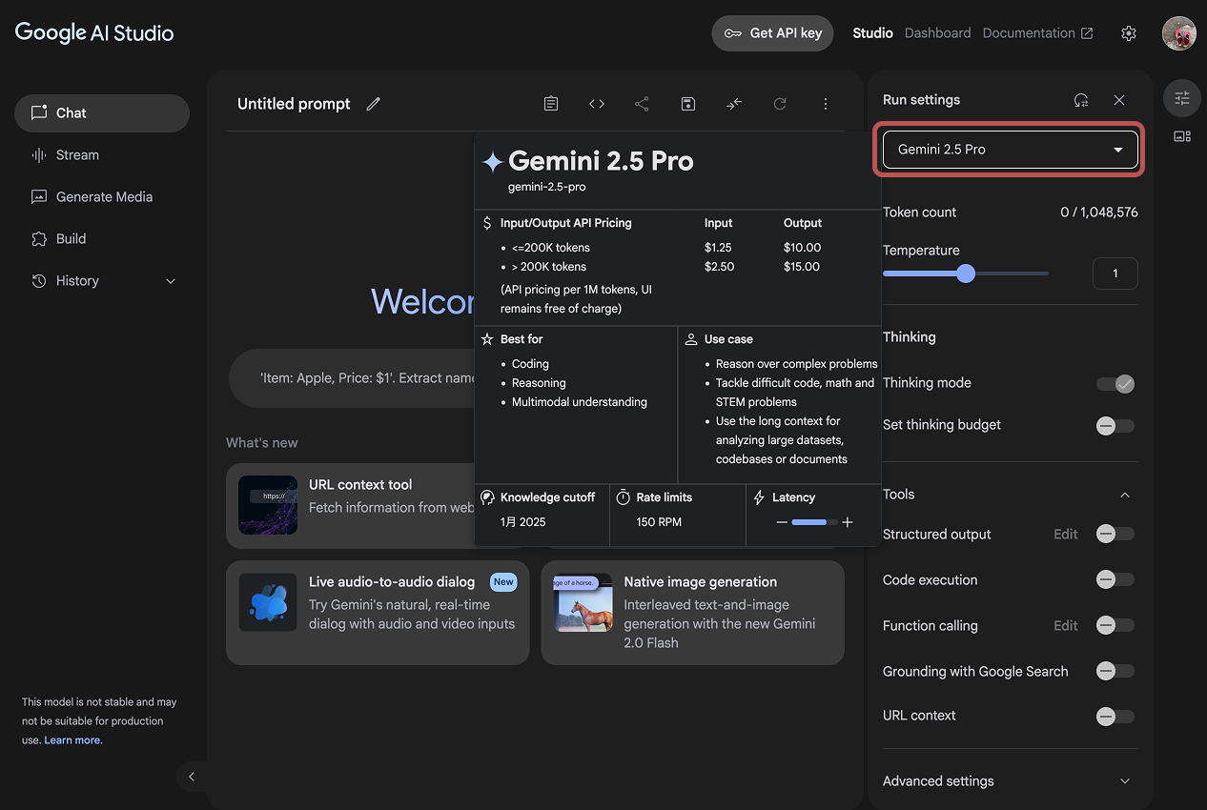Screen dimensions: 1207x810
Task: Open the Native image generation card
Action: (692, 613)
